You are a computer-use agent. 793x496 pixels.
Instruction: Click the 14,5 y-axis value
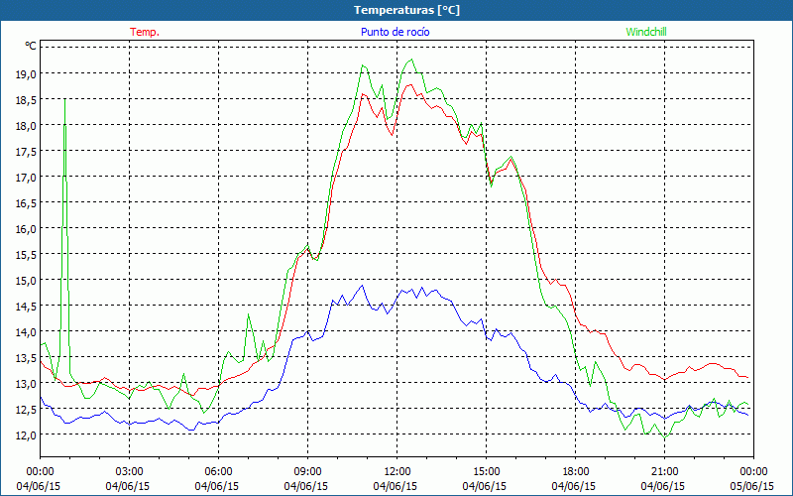point(27,307)
